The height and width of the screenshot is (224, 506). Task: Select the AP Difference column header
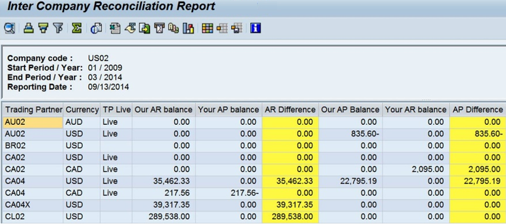tap(478, 110)
